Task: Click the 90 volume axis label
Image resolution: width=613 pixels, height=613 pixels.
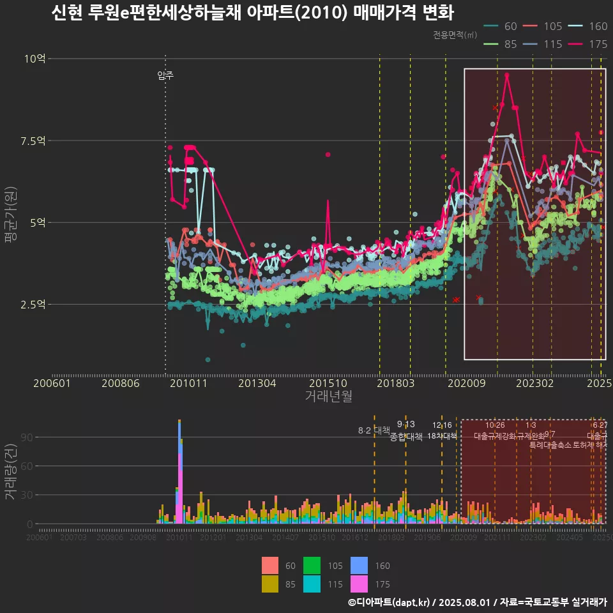Action: click(x=27, y=437)
